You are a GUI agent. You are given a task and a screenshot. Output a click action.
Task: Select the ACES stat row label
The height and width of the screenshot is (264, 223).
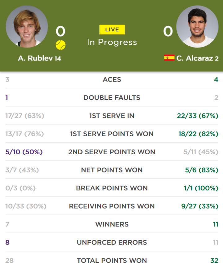coord(112,79)
